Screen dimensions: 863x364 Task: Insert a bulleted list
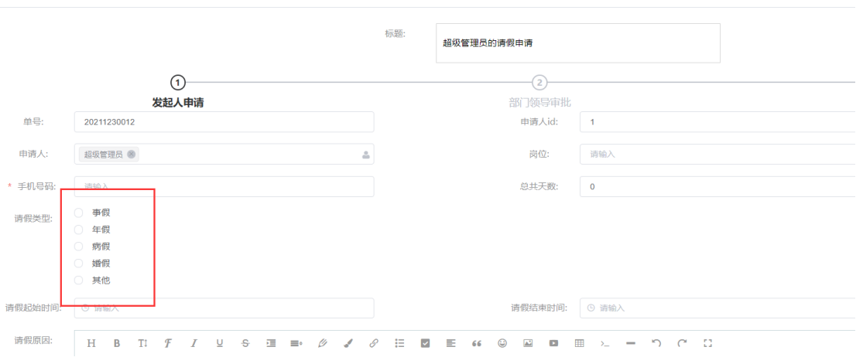(x=399, y=343)
